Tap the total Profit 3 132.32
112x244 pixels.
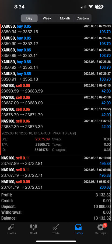pos(103,195)
